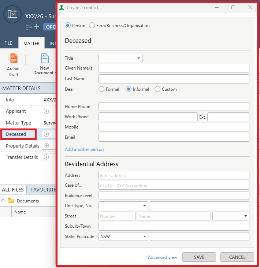Select the Person radio button

(x=68, y=26)
